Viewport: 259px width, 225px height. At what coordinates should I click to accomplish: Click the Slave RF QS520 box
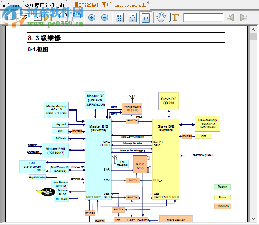(x=169, y=101)
